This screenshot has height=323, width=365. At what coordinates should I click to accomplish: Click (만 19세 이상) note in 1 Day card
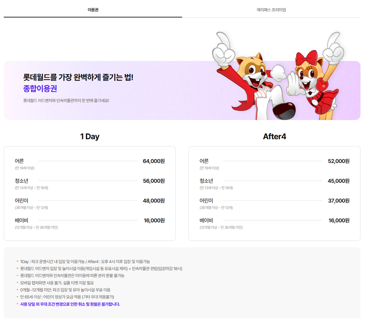pyautogui.click(x=25, y=168)
